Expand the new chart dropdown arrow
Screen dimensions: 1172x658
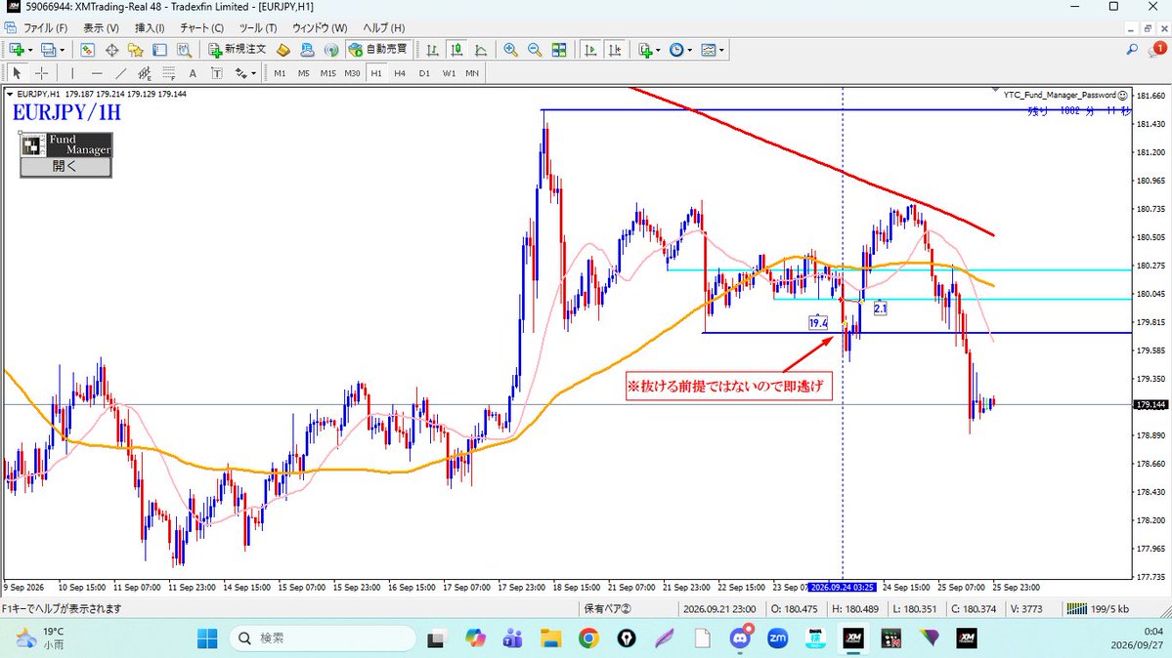(x=30, y=51)
